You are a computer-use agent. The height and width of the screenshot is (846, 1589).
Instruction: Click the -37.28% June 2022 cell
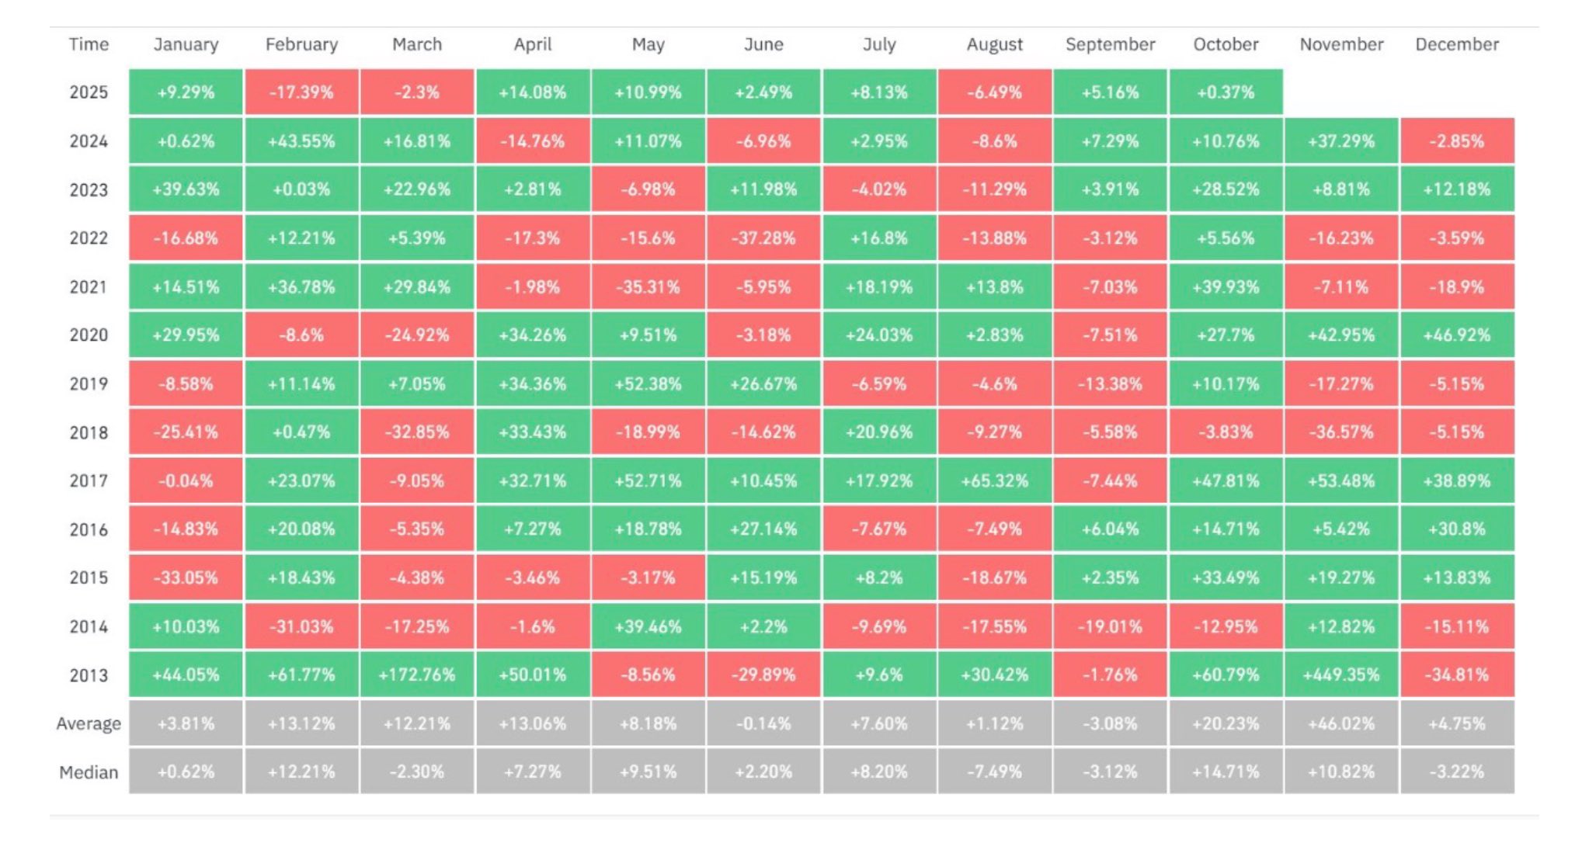(x=763, y=238)
